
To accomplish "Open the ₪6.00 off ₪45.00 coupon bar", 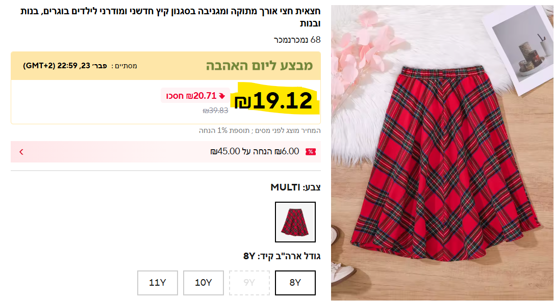I will [166, 152].
